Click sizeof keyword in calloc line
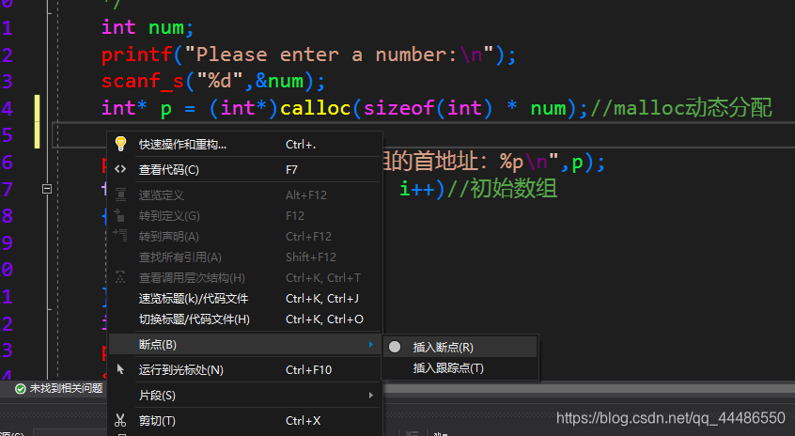The width and height of the screenshot is (795, 436). pos(398,108)
